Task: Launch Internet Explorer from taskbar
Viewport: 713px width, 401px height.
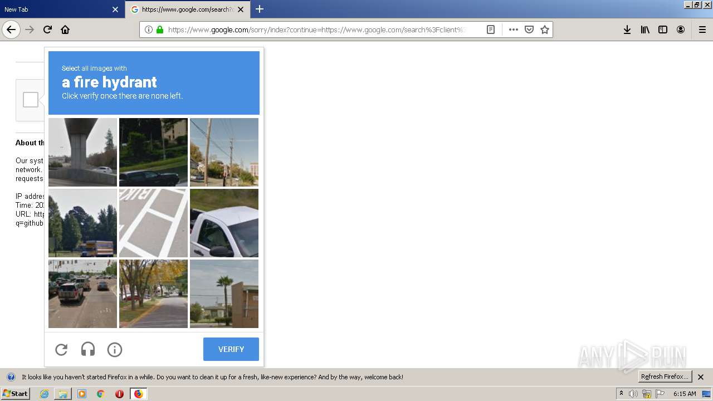Action: [x=44, y=394]
